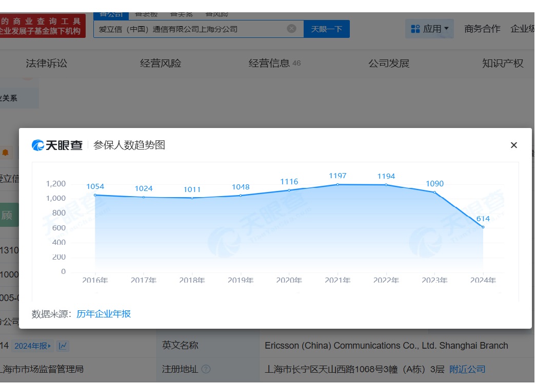The width and height of the screenshot is (536, 384).
Task: Click the 2020年 x-axis label
Action: click(x=289, y=280)
